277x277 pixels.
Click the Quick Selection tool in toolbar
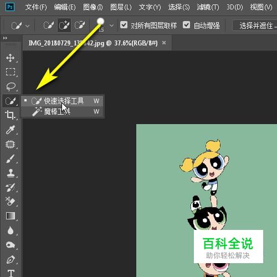coord(11,101)
